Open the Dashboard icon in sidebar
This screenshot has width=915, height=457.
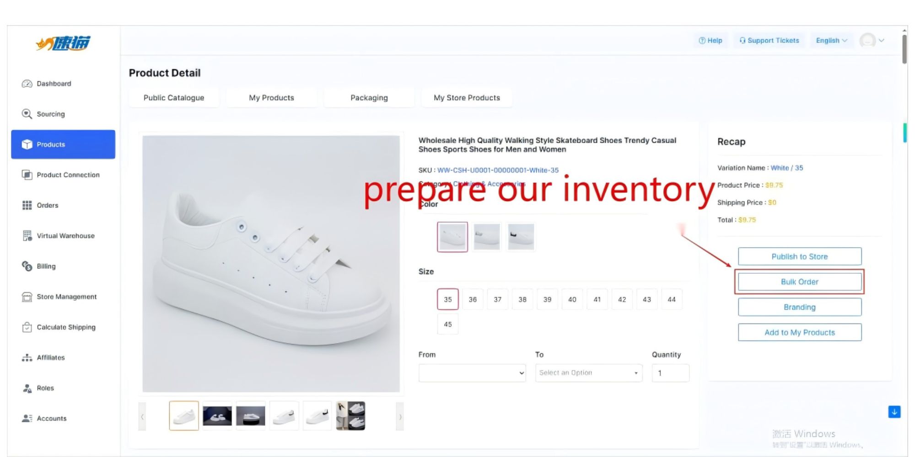(27, 84)
